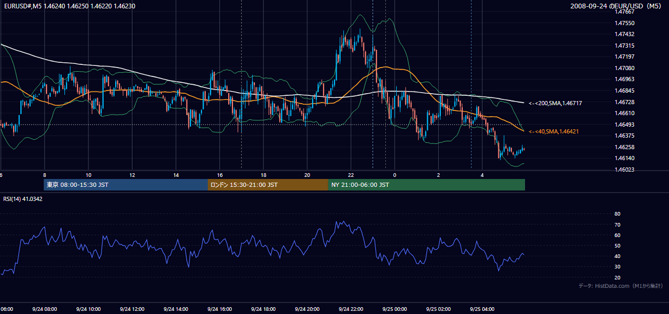Click price scale value 1.46610
Image resolution: width=669 pixels, height=314 pixels.
coord(624,113)
